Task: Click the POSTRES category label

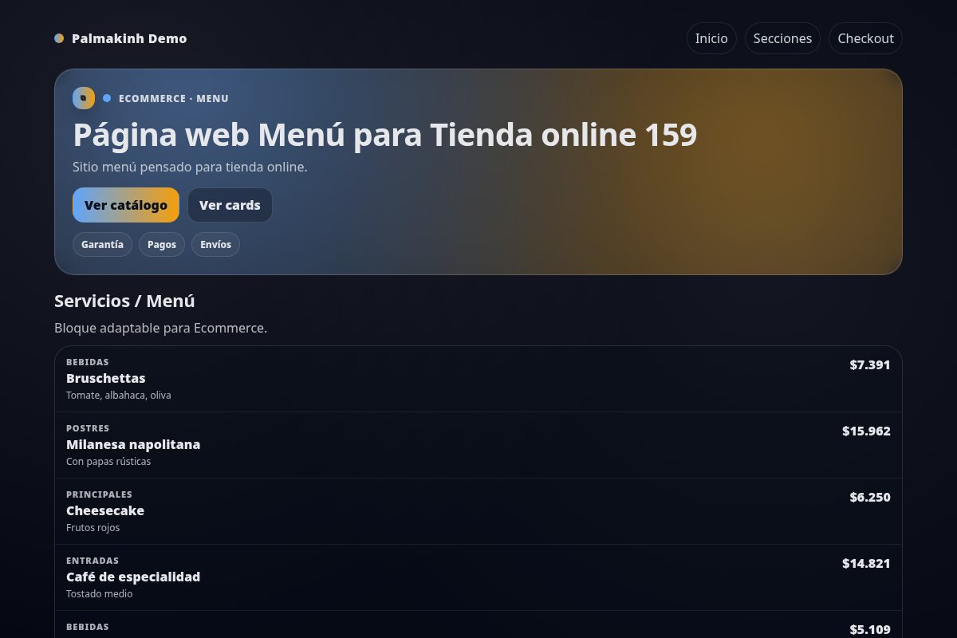Action: (88, 428)
